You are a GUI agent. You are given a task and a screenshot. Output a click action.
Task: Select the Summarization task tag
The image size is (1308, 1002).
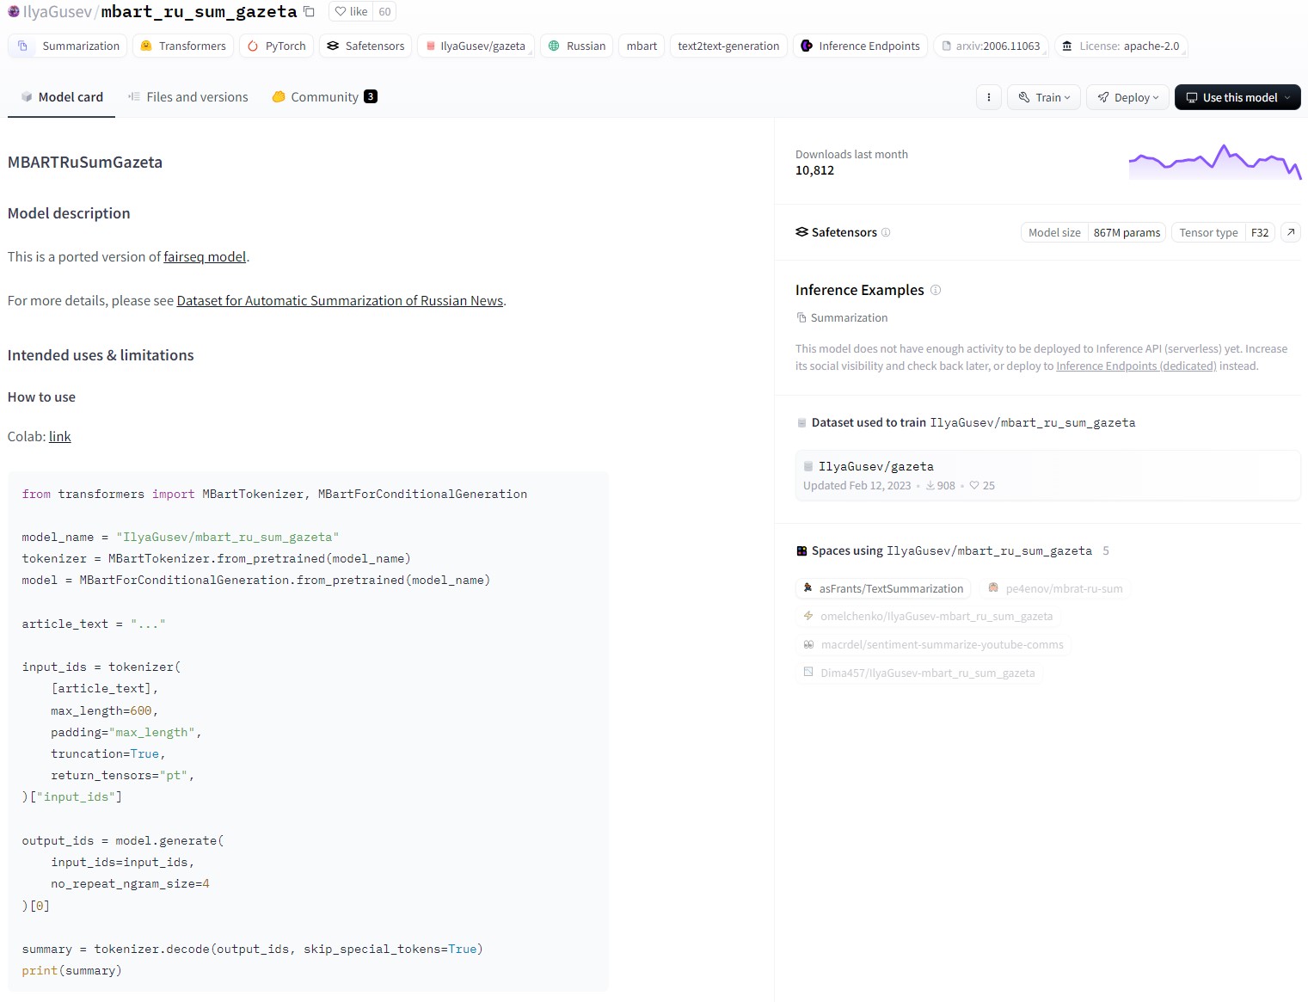(68, 46)
